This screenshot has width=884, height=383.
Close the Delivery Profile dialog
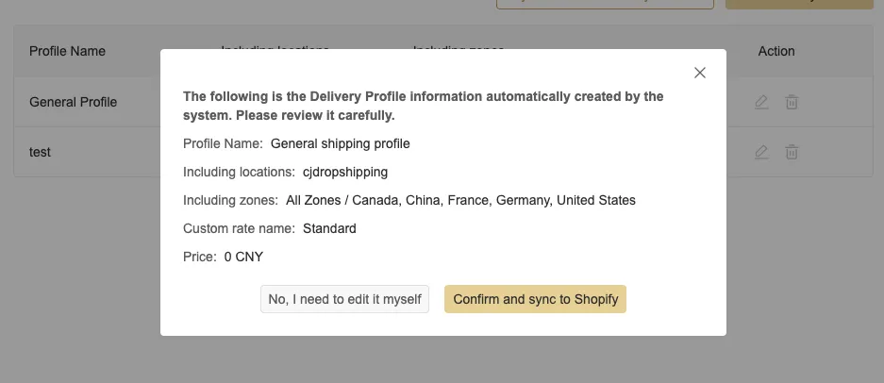click(700, 73)
